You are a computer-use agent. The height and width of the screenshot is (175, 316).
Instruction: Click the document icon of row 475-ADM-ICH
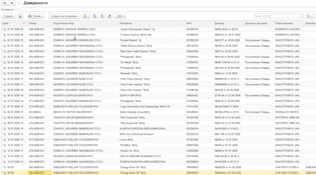pos(5,129)
